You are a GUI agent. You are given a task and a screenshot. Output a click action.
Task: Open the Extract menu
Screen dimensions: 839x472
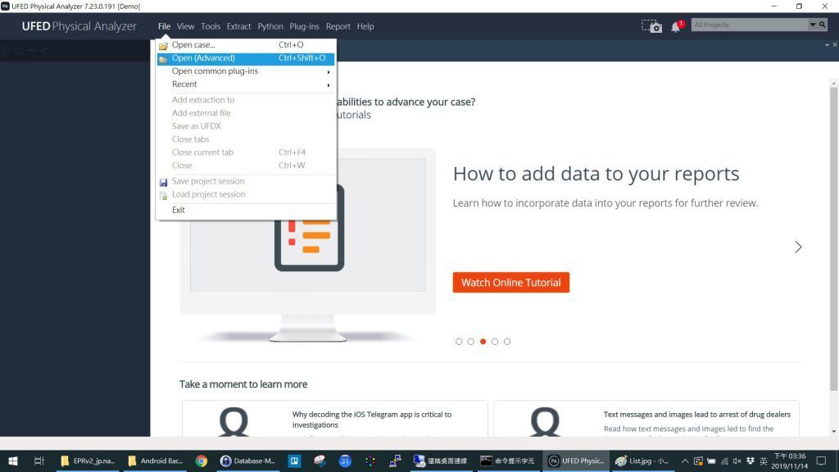238,26
